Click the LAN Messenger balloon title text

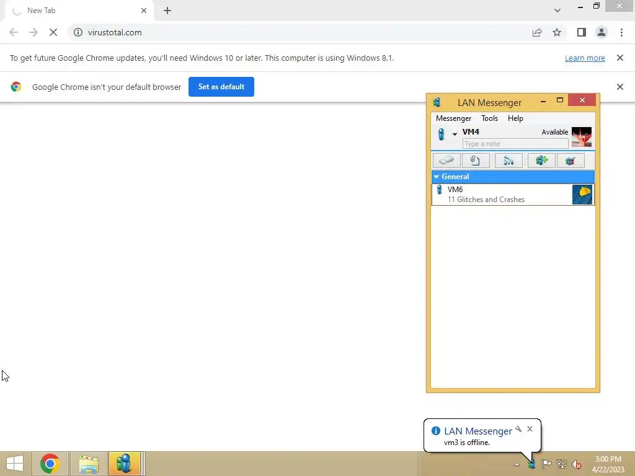tap(478, 431)
